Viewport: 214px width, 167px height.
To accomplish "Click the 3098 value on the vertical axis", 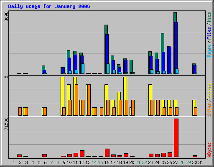I will [x=6, y=16].
